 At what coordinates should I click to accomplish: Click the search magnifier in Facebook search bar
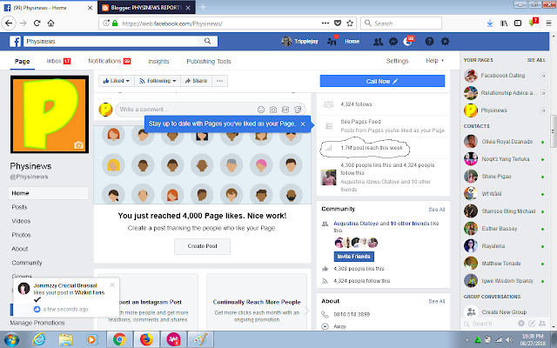pyautogui.click(x=207, y=41)
